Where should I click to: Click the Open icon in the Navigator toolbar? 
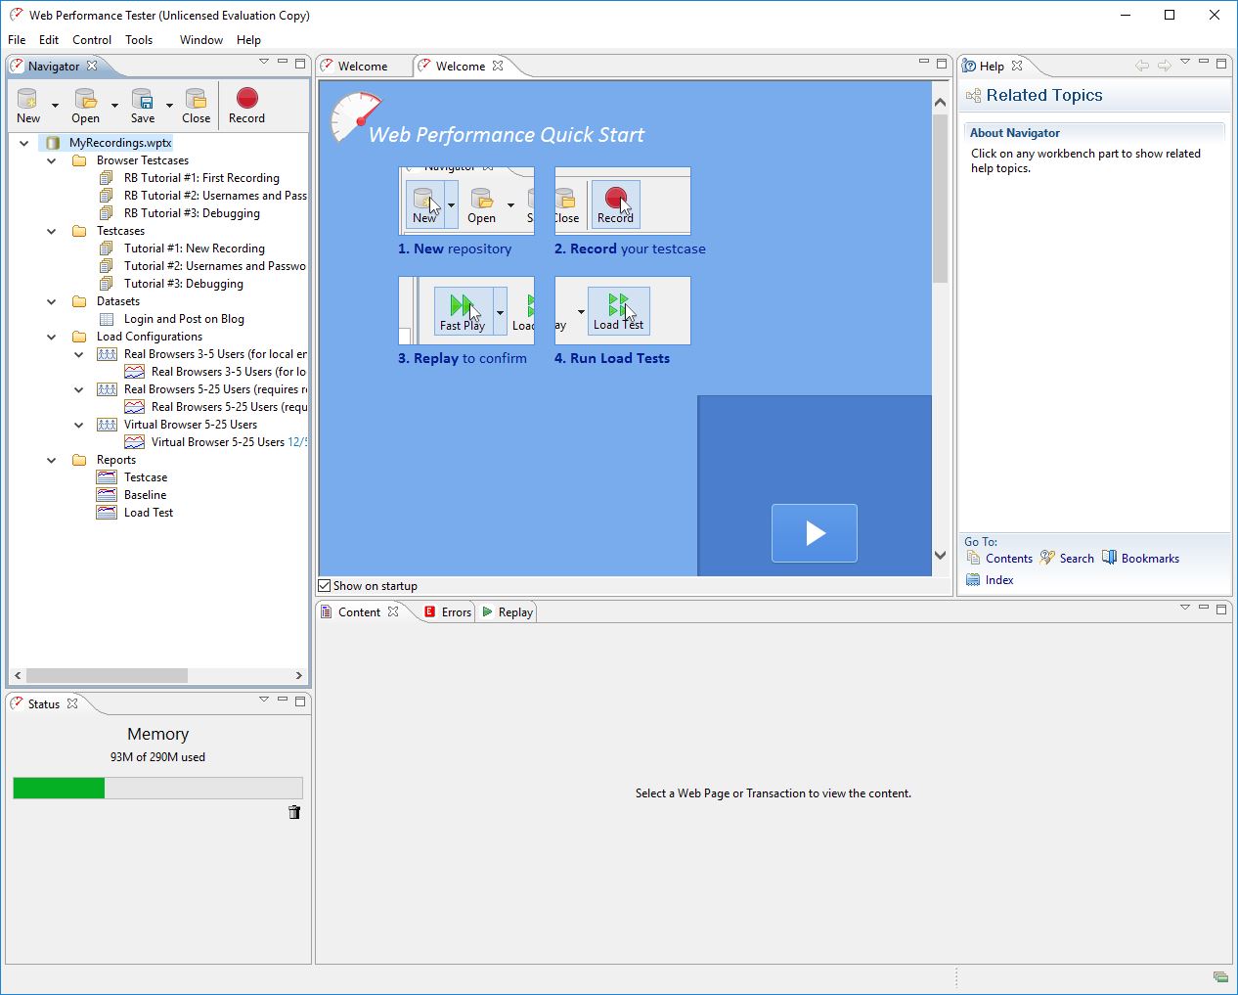(84, 103)
